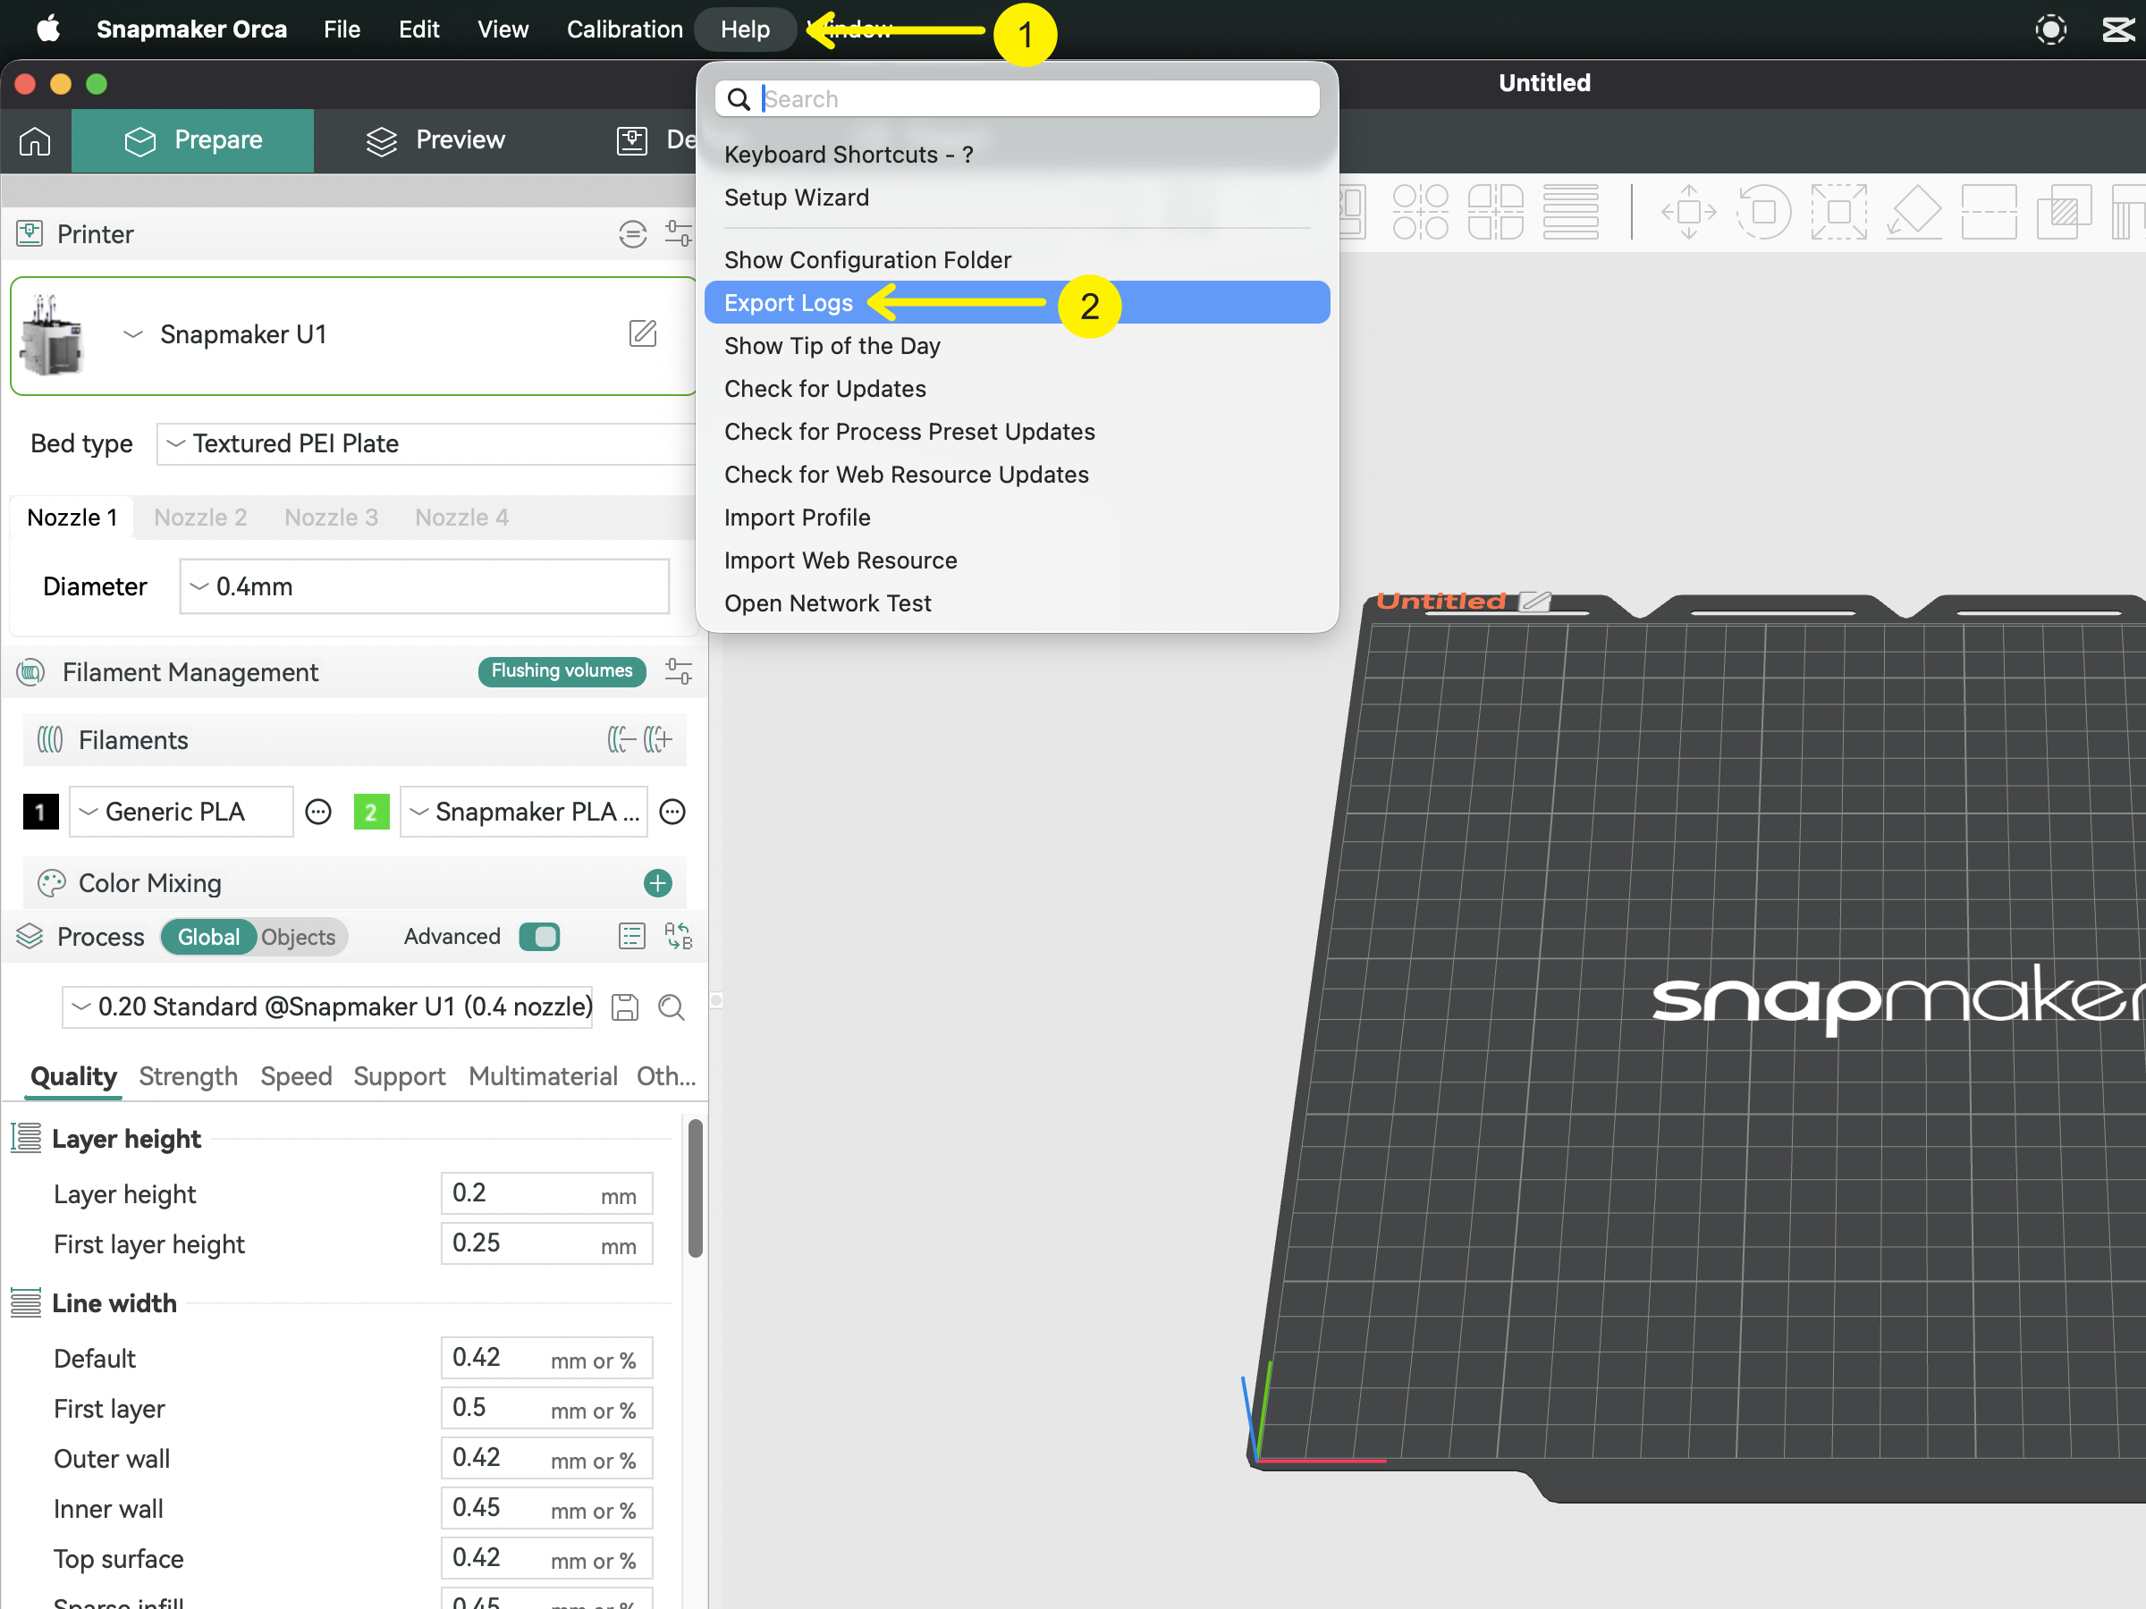The image size is (2146, 1609).
Task: Select the Nozzle 1 tab
Action: (x=72, y=517)
